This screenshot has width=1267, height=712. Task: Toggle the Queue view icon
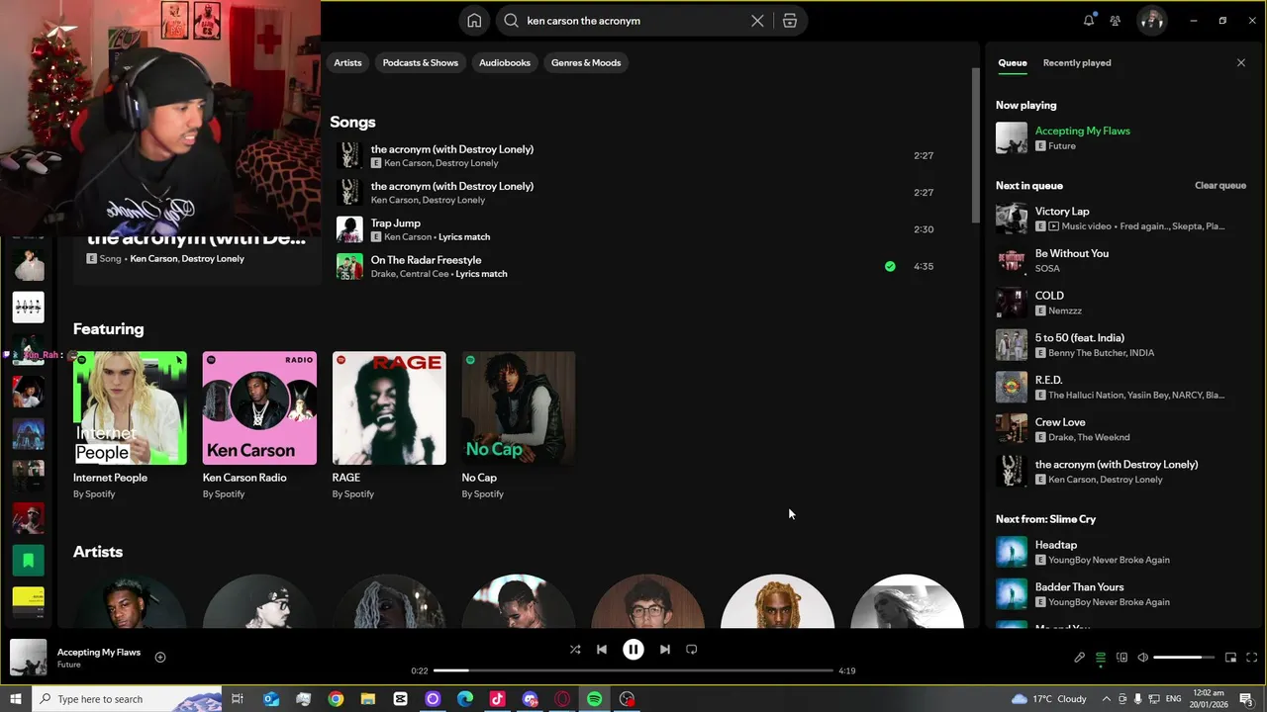click(x=1101, y=658)
